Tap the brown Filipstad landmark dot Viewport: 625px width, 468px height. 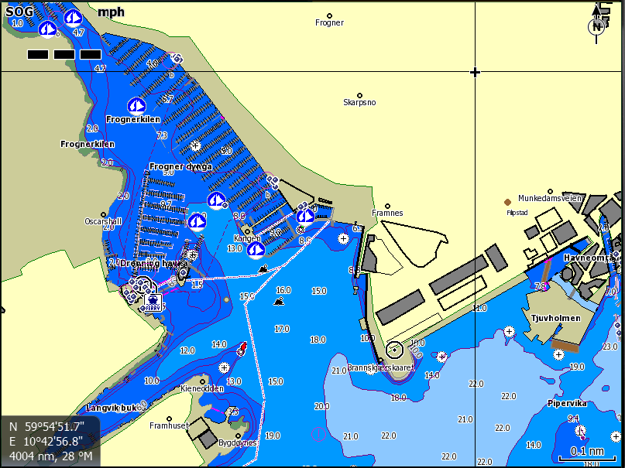click(508, 202)
